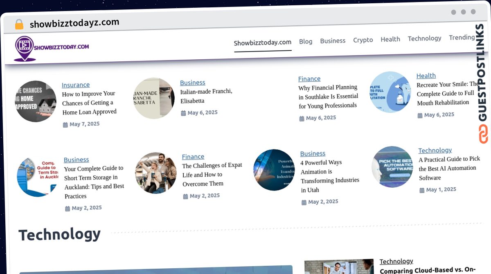This screenshot has height=274, width=491.
Task: Choose Technology in the top navigation
Action: 424,38
